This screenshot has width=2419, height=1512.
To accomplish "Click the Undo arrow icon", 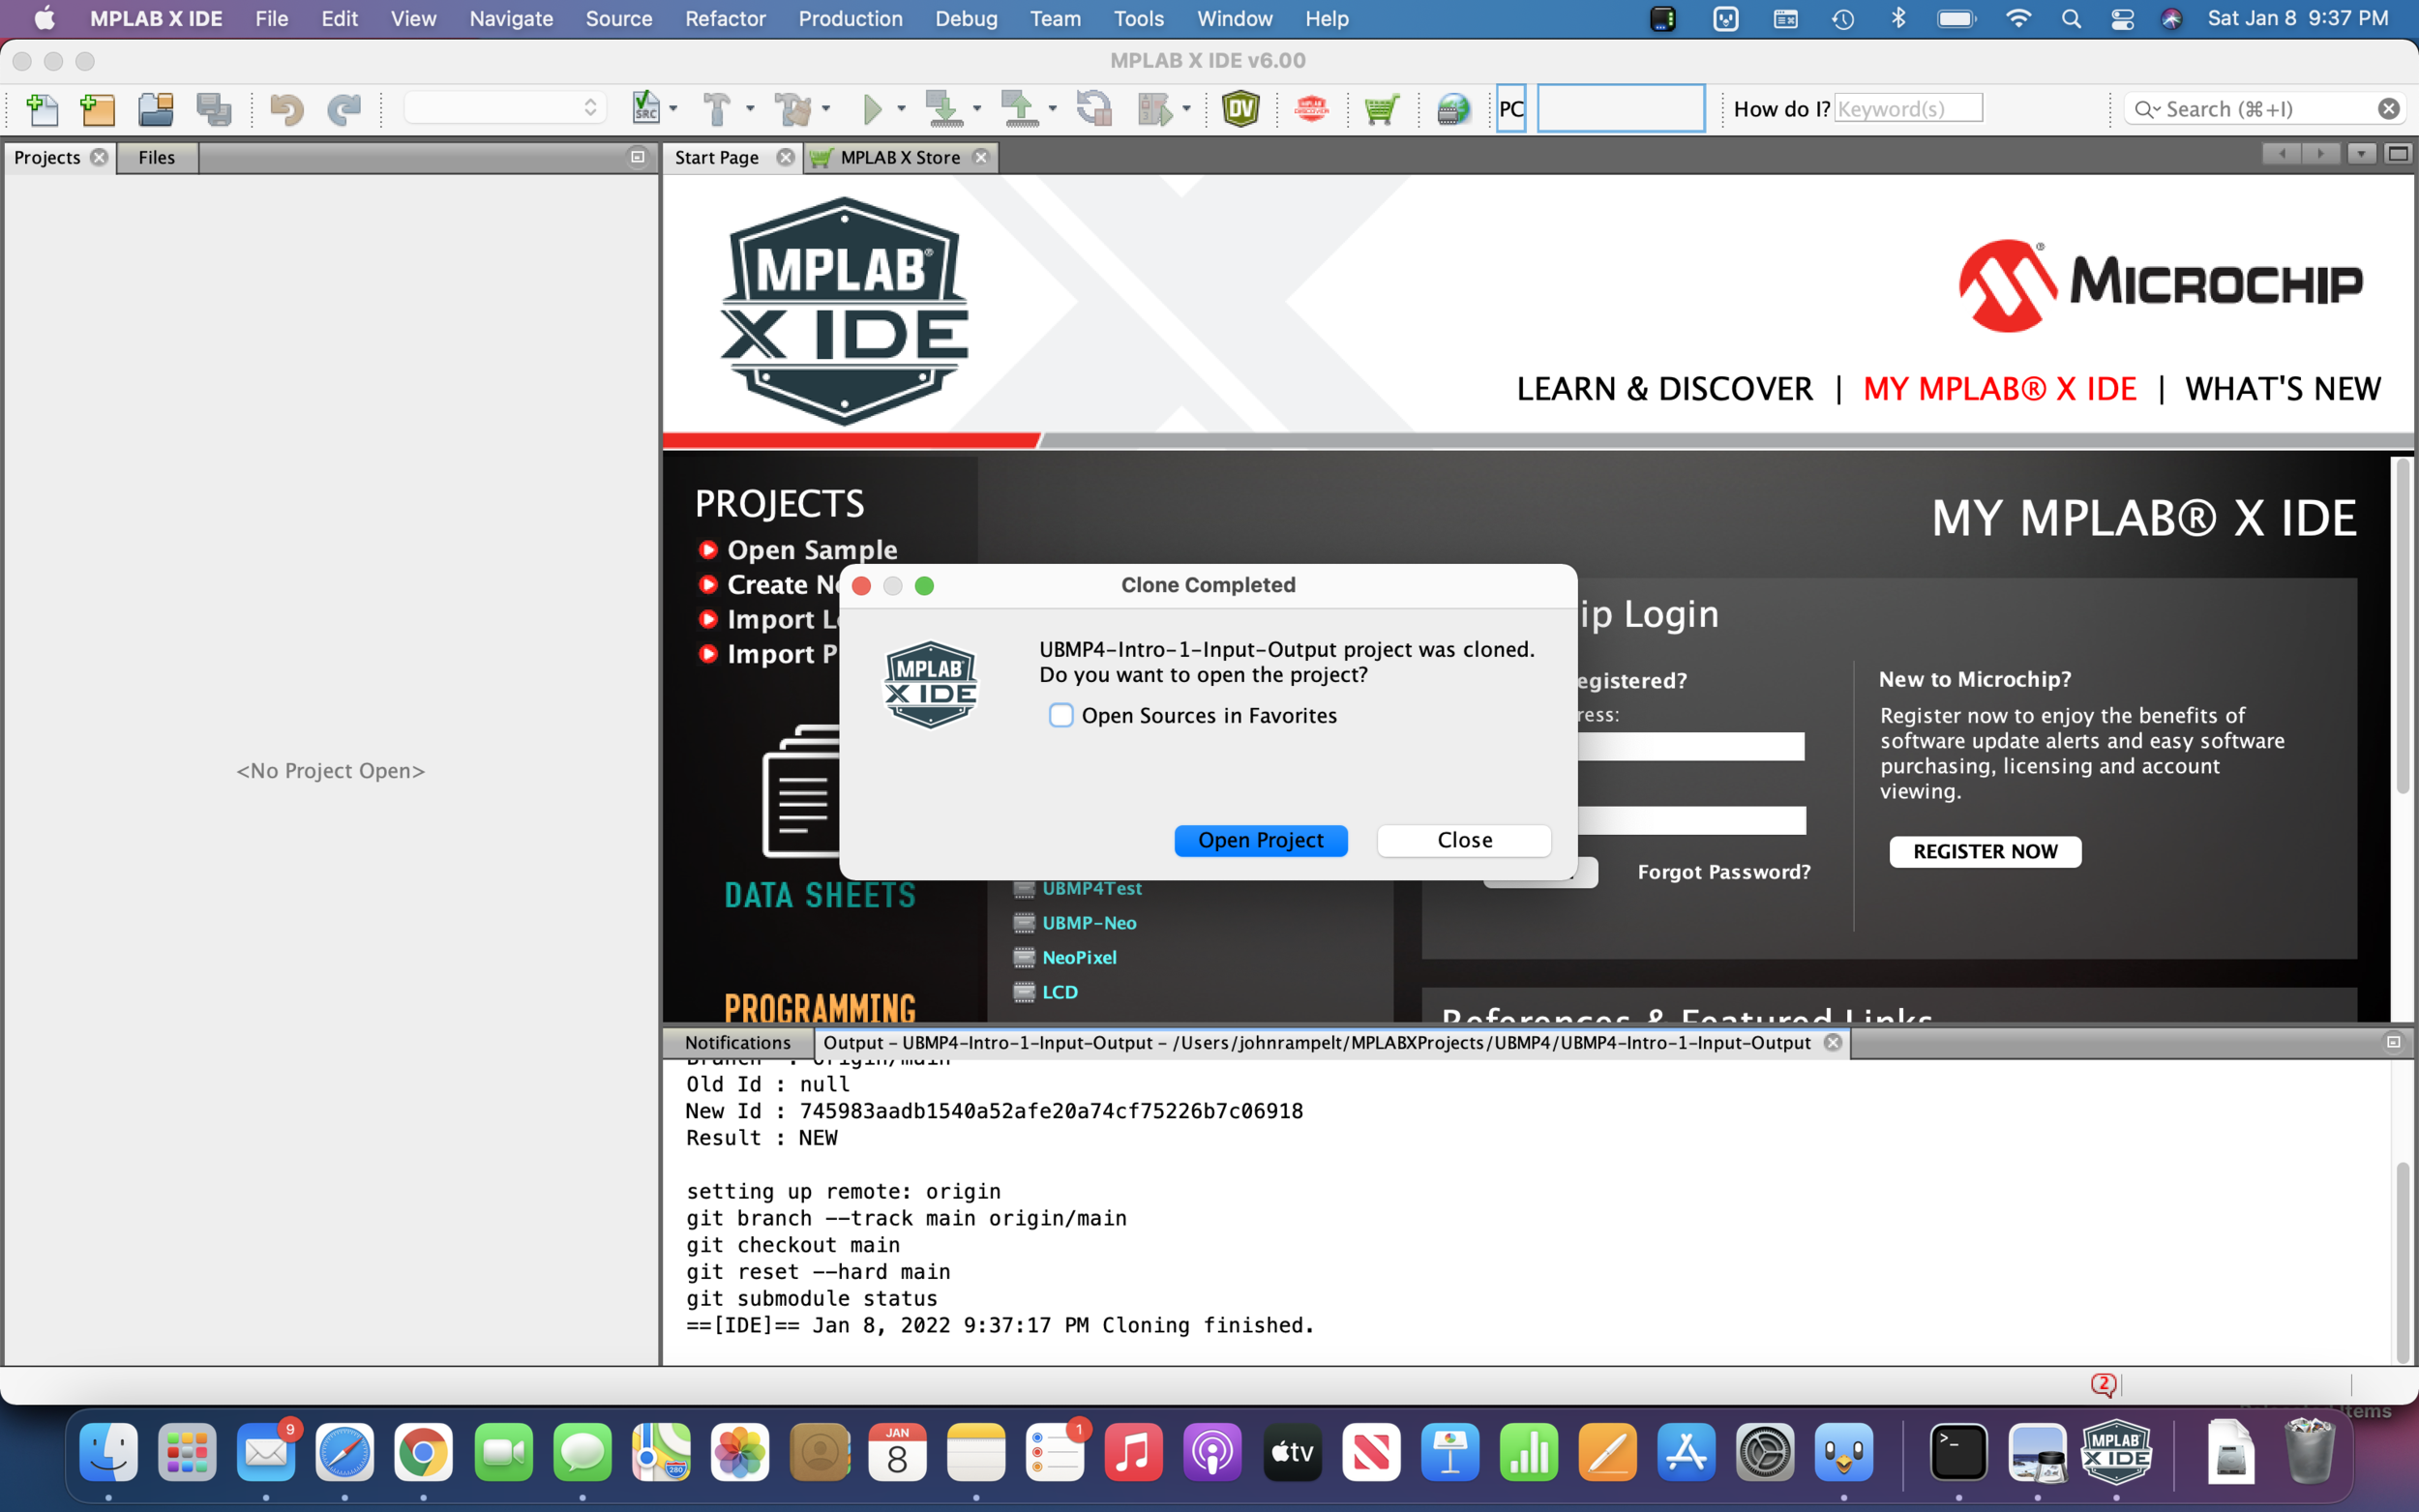I will pos(288,109).
